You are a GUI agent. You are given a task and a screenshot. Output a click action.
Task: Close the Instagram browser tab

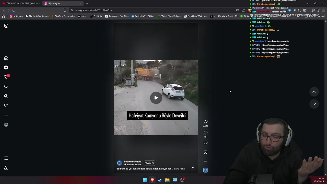tap(81, 3)
